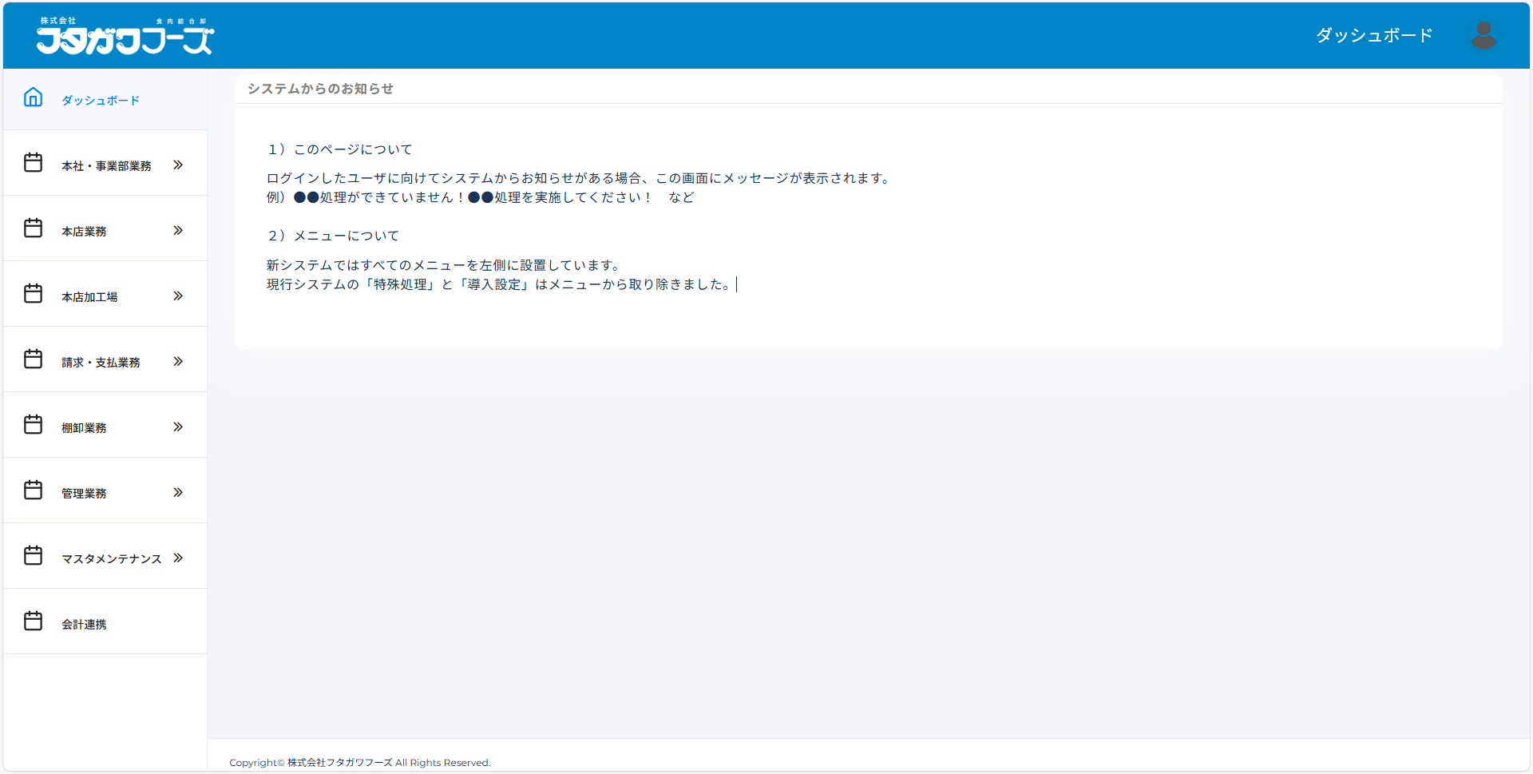Click the calendar icon next to 本店加工場

33,293
